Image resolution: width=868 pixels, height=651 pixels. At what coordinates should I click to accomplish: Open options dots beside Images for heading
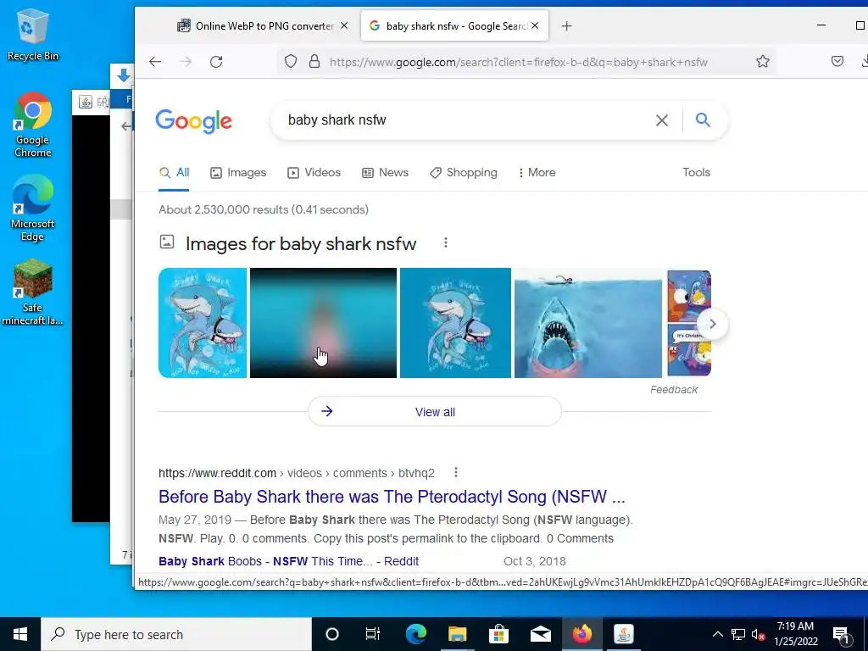click(x=446, y=243)
